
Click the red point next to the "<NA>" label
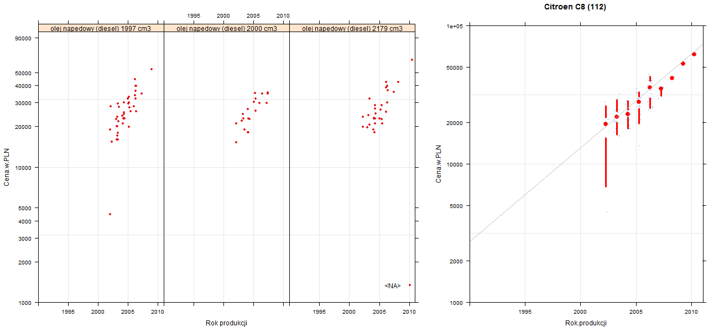click(x=409, y=285)
